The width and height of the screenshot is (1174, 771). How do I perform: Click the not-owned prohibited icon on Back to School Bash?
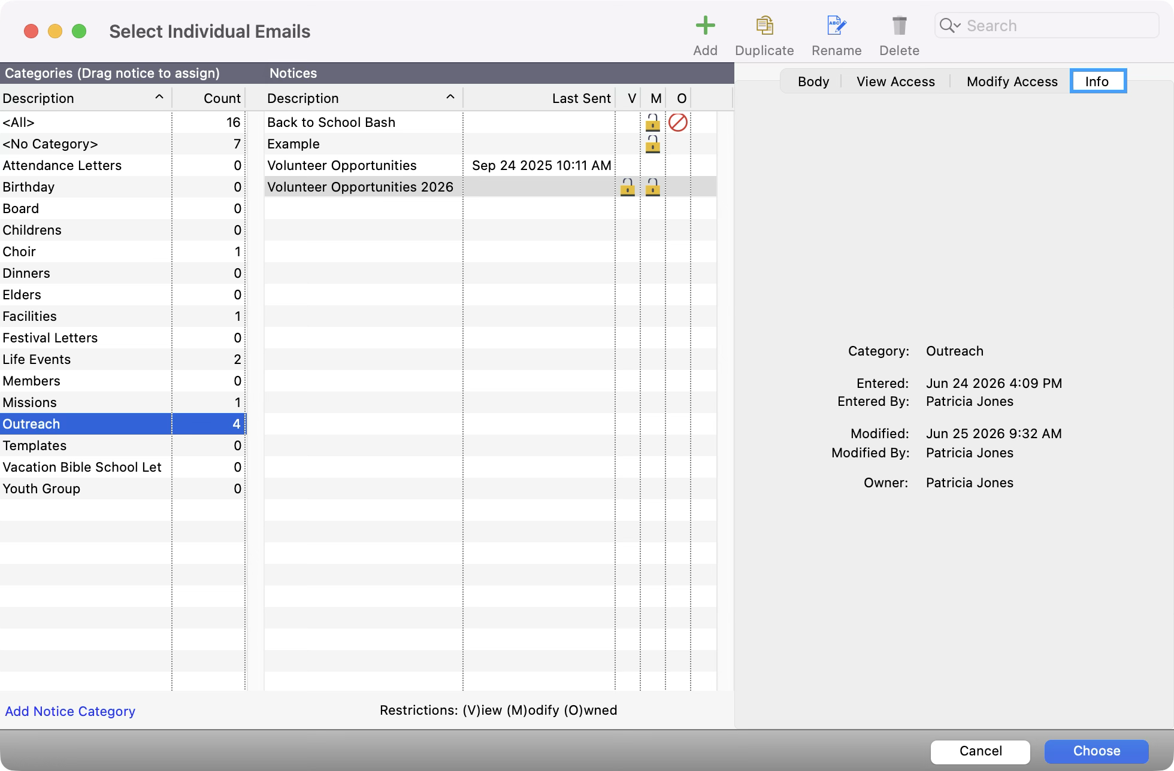click(678, 123)
